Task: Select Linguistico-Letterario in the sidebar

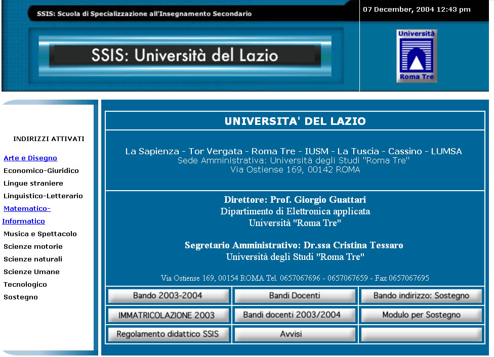Action: tap(43, 196)
